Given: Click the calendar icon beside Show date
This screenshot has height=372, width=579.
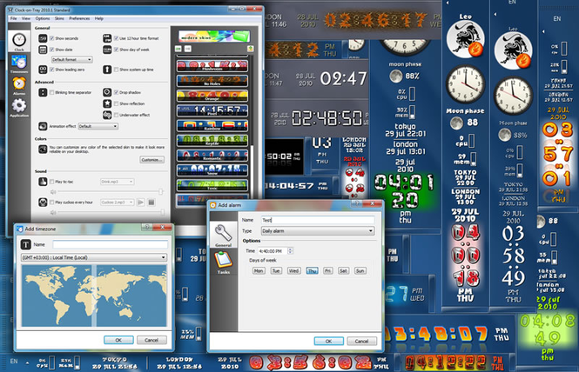Looking at the screenshot, I should [43, 50].
